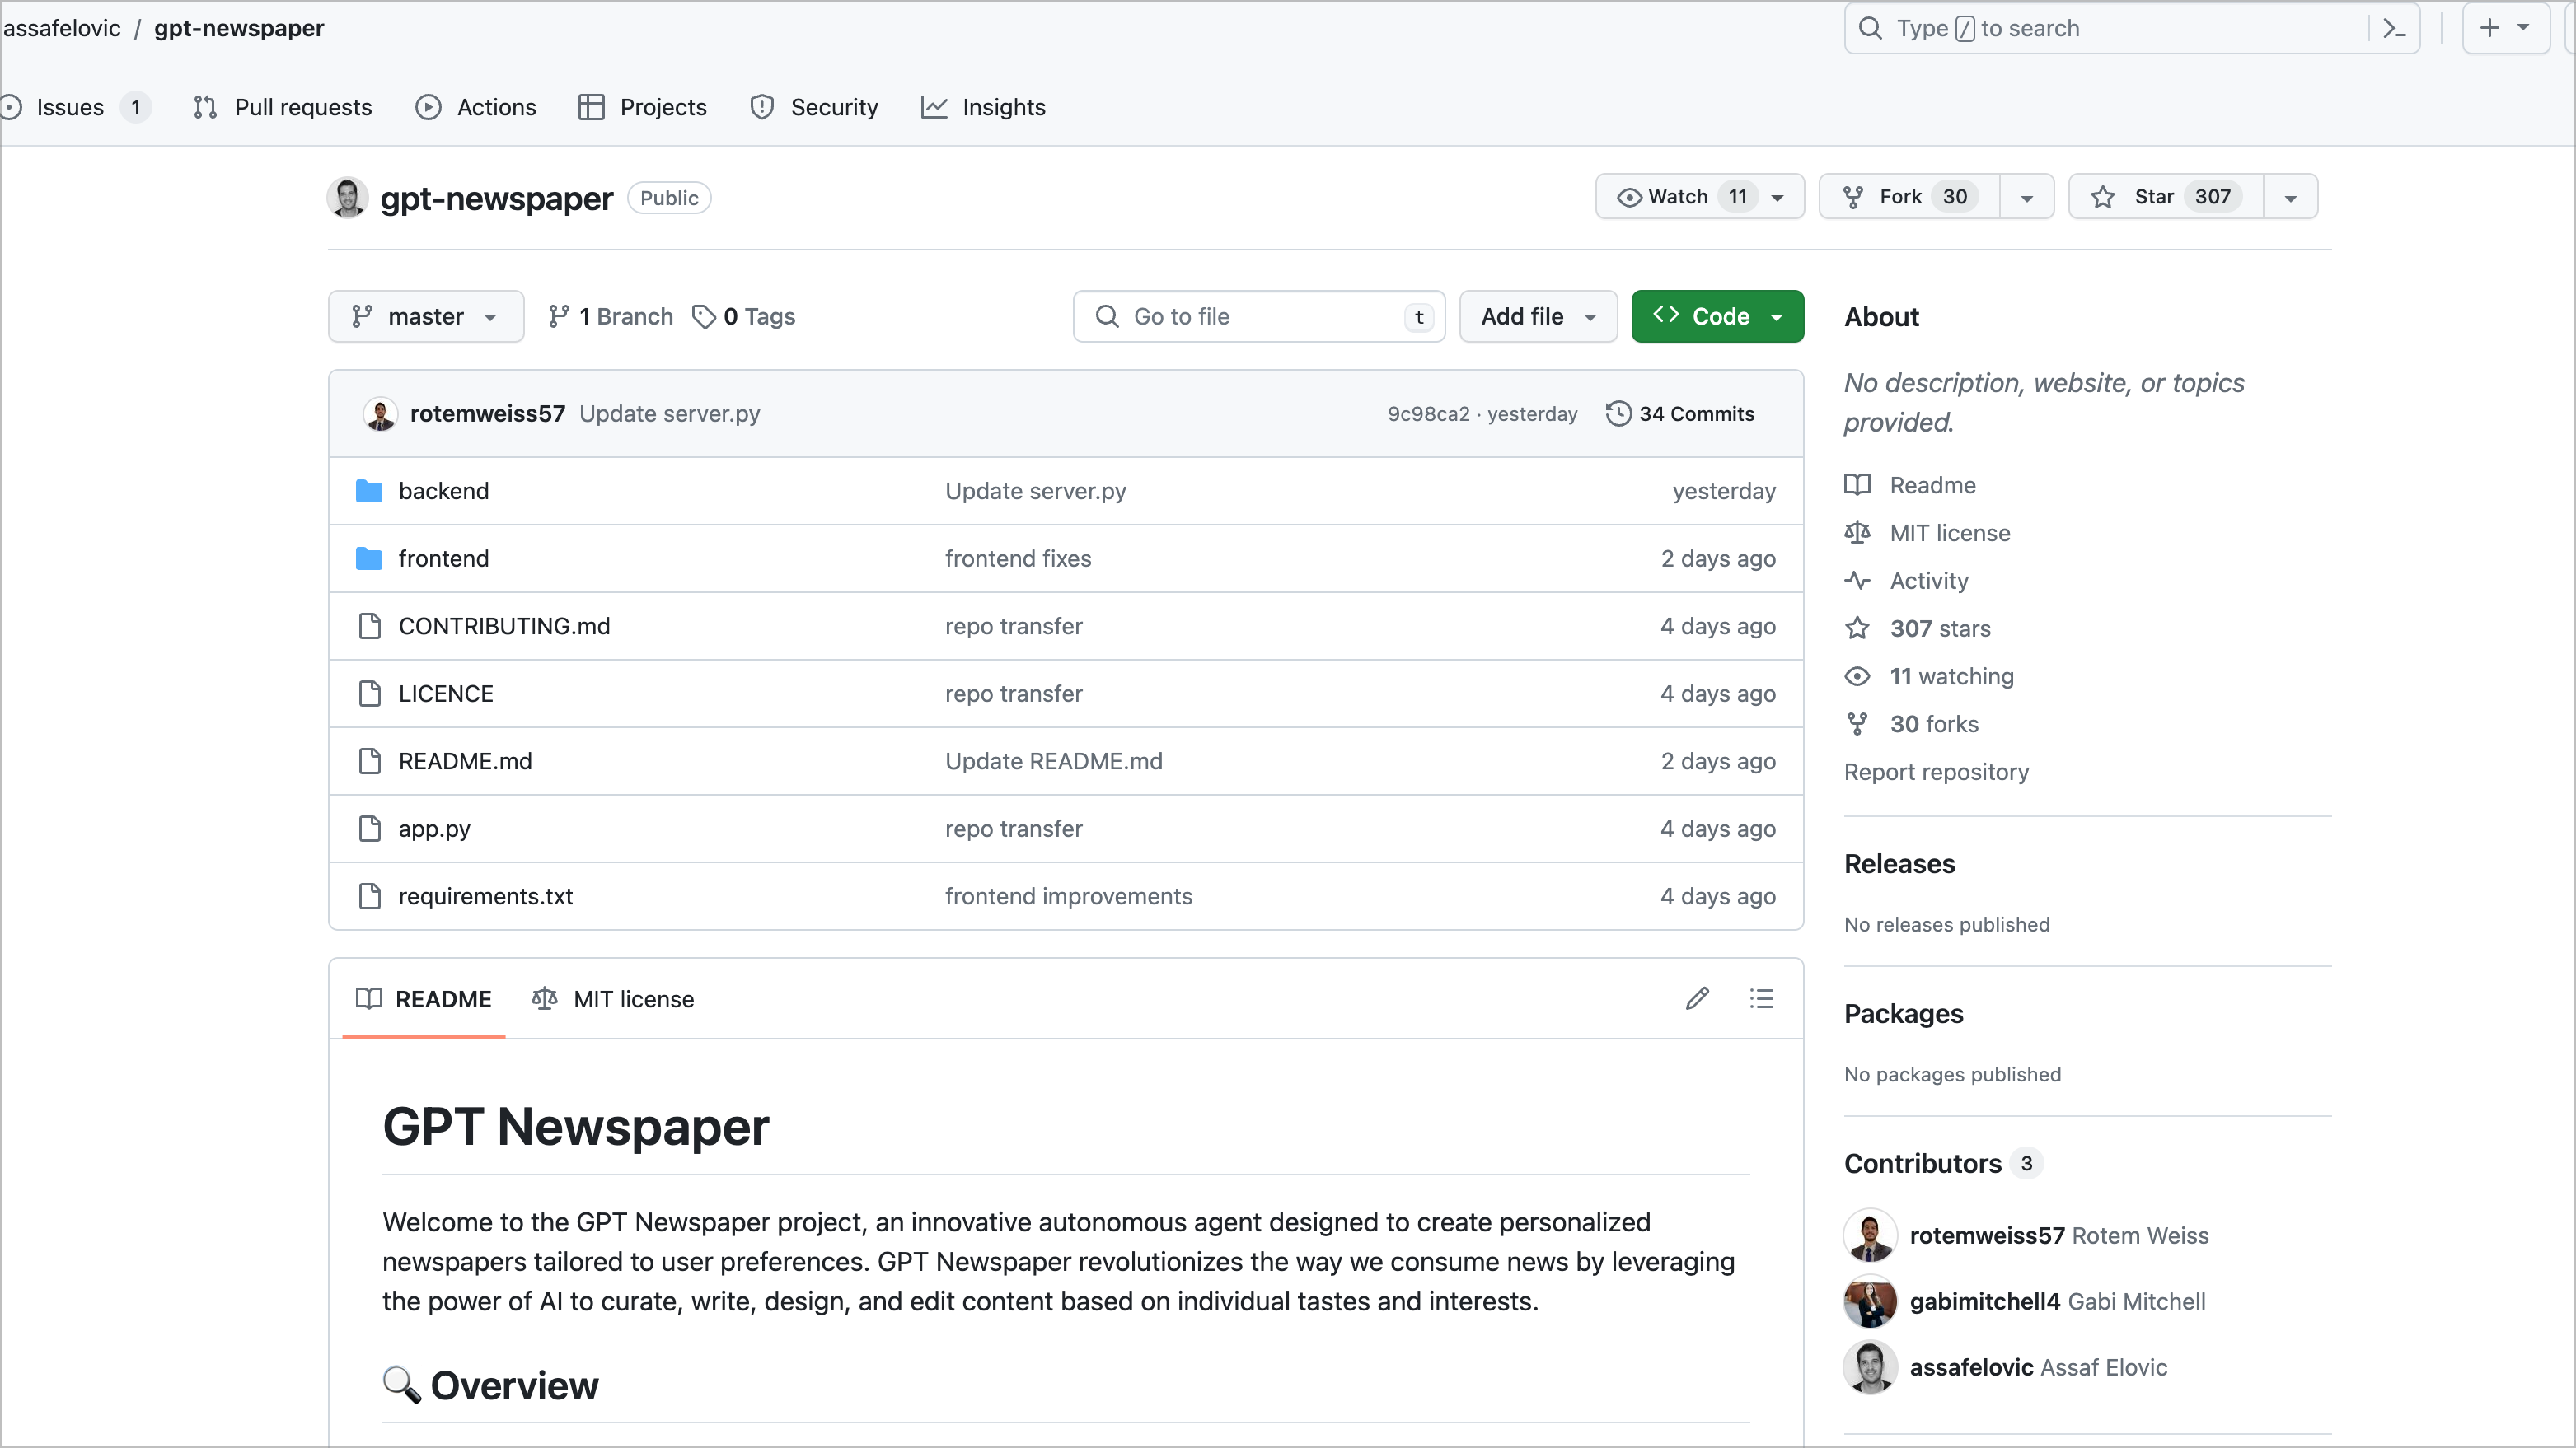Select the MIT license tab in file viewer
The image size is (2576, 1448).
613,999
